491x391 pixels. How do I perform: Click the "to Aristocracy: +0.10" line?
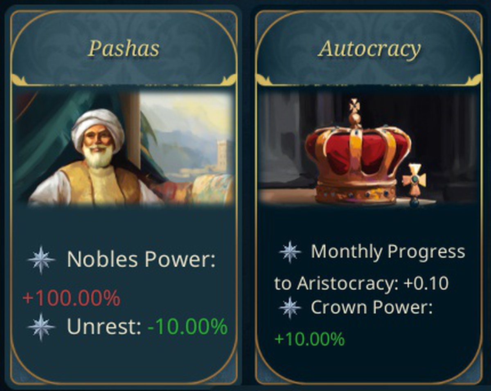coord(361,283)
